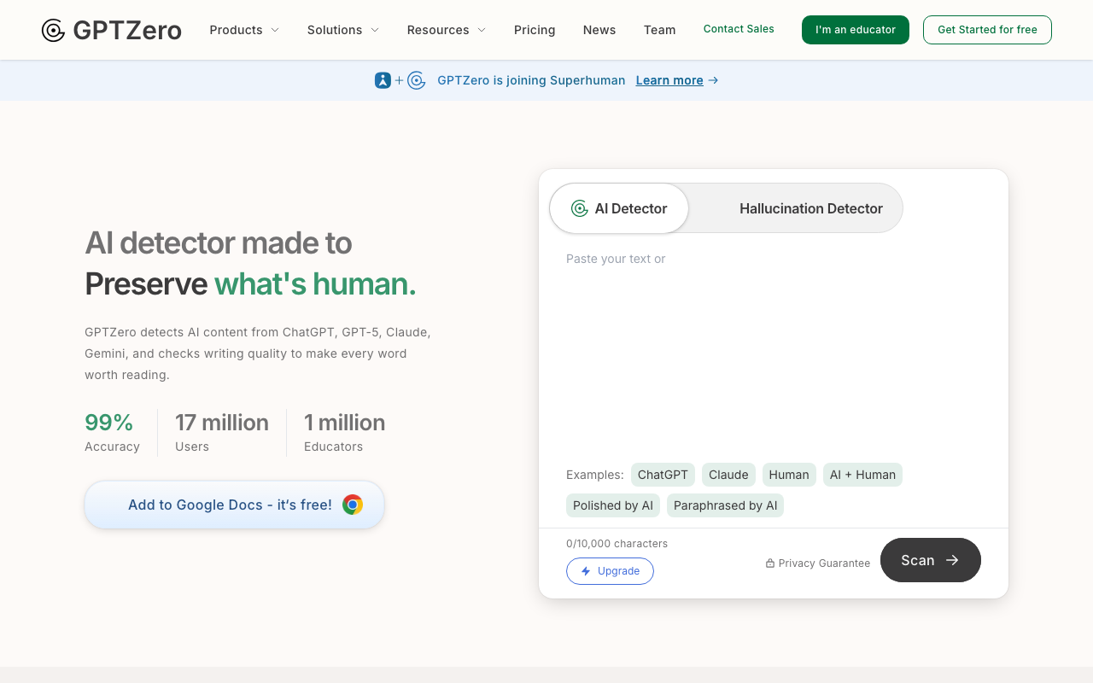This screenshot has height=683, width=1093.
Task: Click Add to Google Docs button
Action: [235, 505]
